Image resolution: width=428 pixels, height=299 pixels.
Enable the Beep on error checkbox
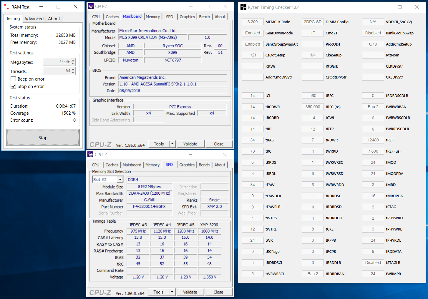(x=13, y=79)
